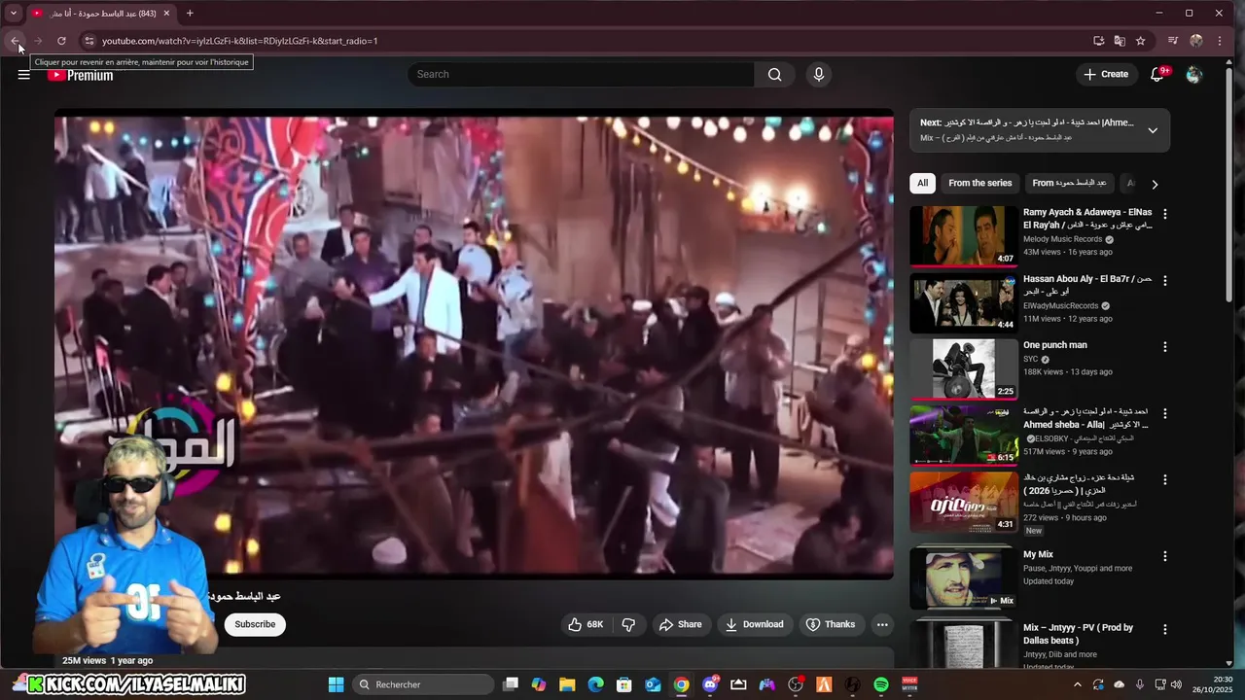The height and width of the screenshot is (700, 1245).
Task: Open Melody Music Records channel
Action: [x=1062, y=239]
